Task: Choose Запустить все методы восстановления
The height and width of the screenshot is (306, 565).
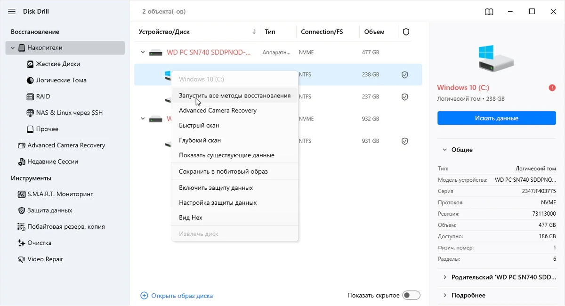Action: coord(235,96)
